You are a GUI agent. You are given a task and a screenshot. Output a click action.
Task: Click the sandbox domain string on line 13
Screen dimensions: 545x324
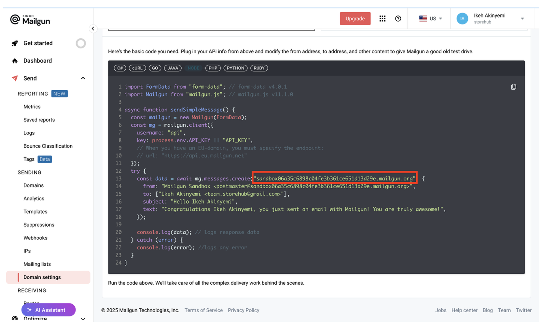coord(334,179)
